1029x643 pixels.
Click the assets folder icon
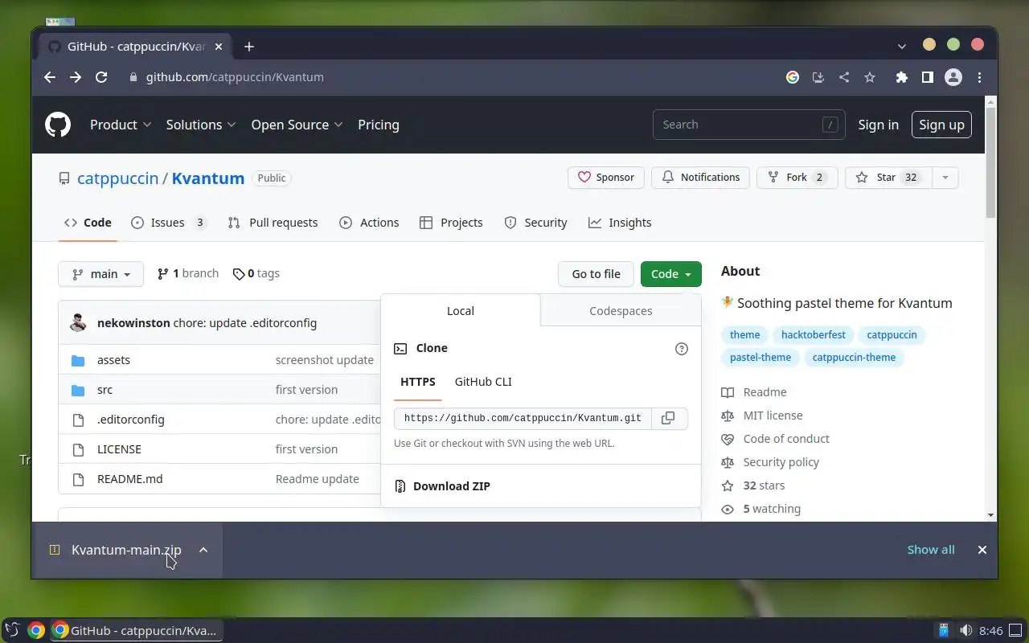point(78,360)
